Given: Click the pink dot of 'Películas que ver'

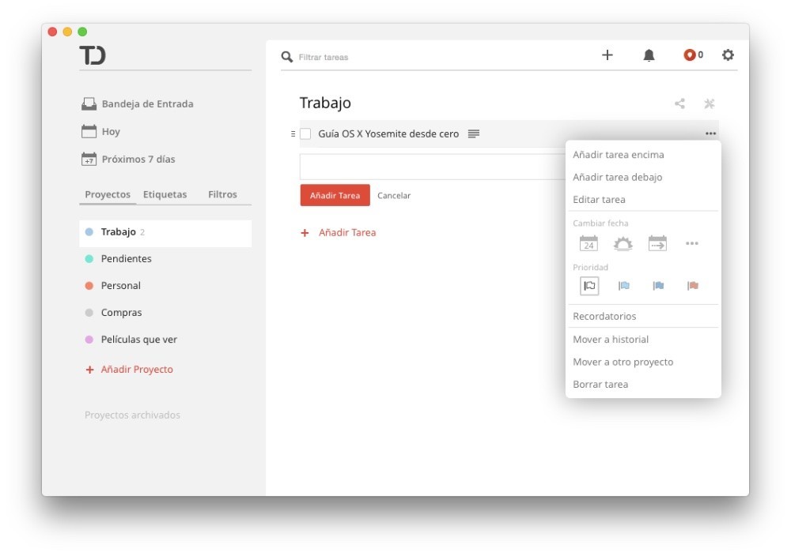Looking at the screenshot, I should [89, 339].
